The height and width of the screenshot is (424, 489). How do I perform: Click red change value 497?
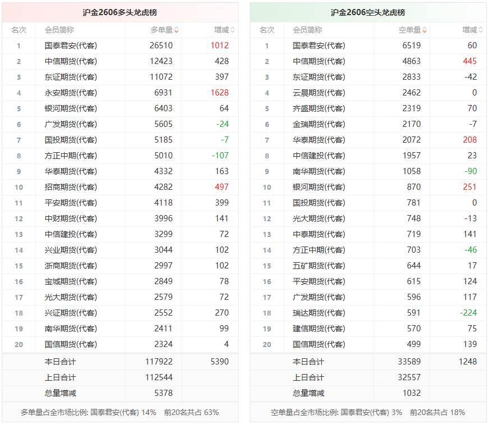(x=222, y=187)
